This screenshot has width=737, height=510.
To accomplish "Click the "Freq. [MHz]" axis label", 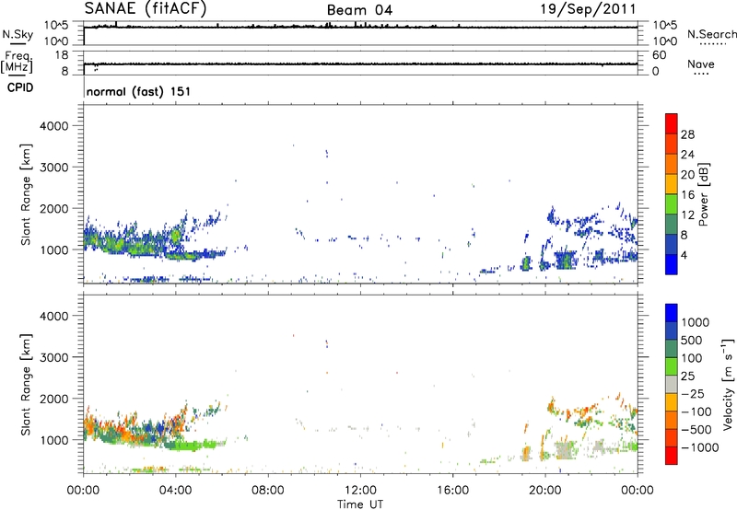I will click(x=17, y=63).
